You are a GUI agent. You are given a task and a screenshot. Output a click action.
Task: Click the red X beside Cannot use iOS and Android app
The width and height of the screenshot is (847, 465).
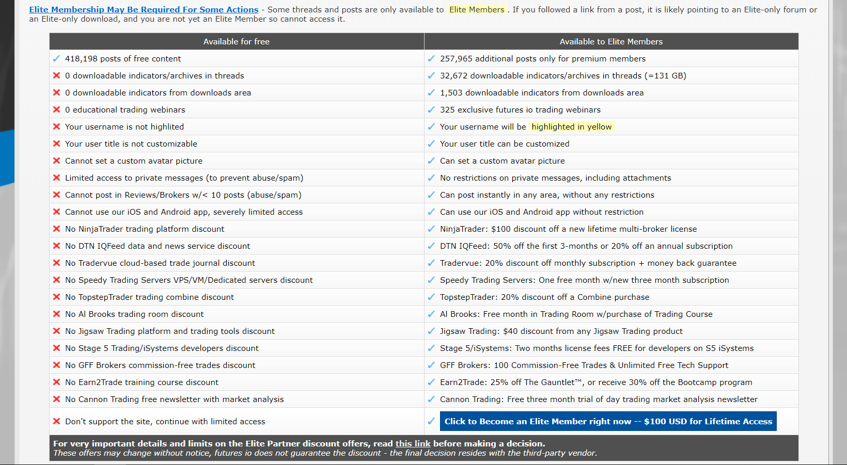point(57,212)
